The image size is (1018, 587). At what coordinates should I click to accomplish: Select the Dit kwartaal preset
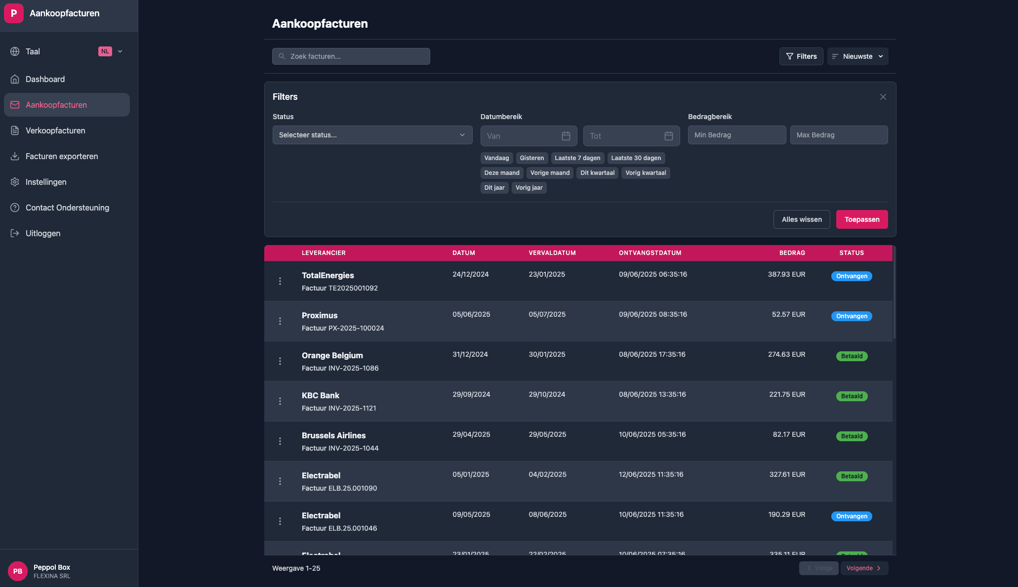pyautogui.click(x=597, y=173)
